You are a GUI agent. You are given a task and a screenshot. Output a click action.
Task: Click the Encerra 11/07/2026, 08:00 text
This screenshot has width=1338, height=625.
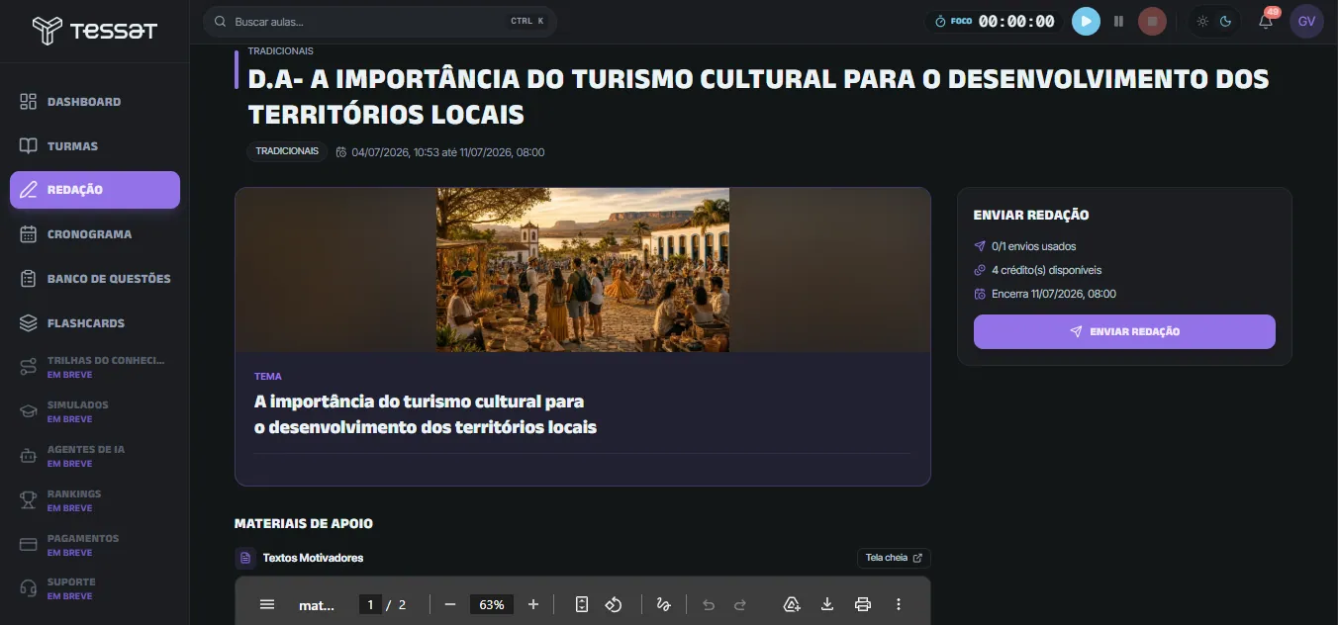pyautogui.click(x=1054, y=294)
